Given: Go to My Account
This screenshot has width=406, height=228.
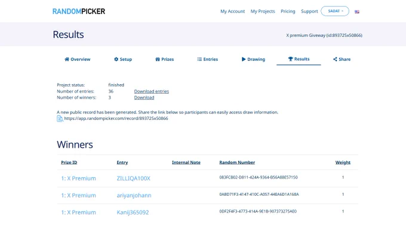Looking at the screenshot, I should pos(232,11).
